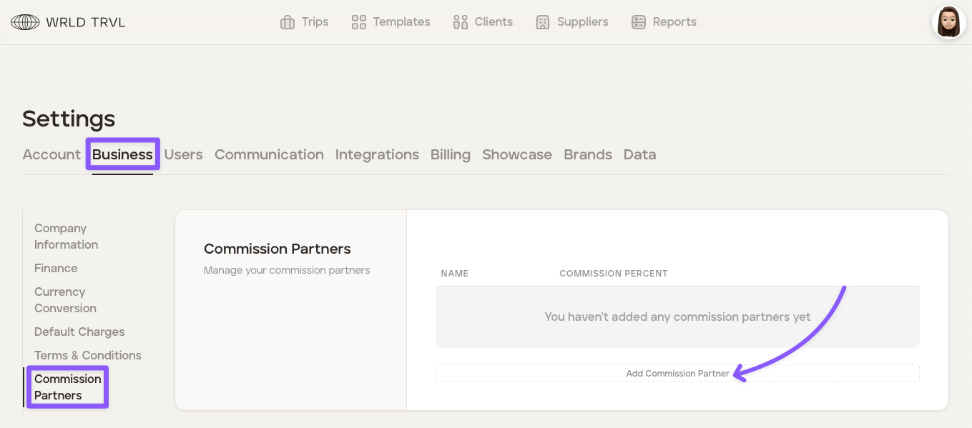
Task: Click the Clients people icon
Action: pos(461,22)
